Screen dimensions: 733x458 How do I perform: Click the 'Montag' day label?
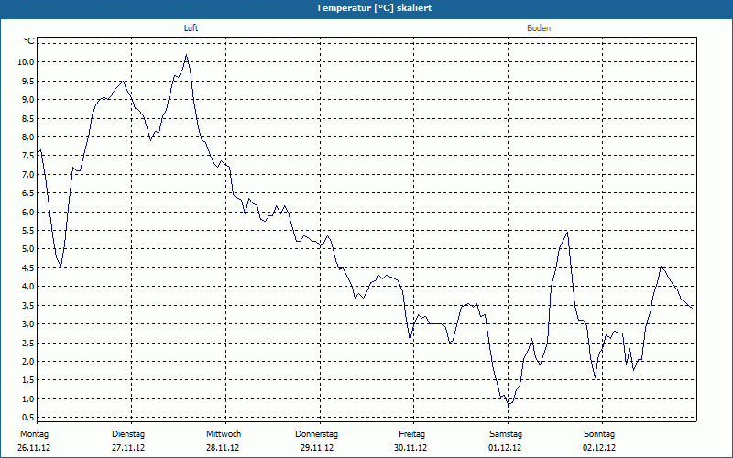coord(34,434)
